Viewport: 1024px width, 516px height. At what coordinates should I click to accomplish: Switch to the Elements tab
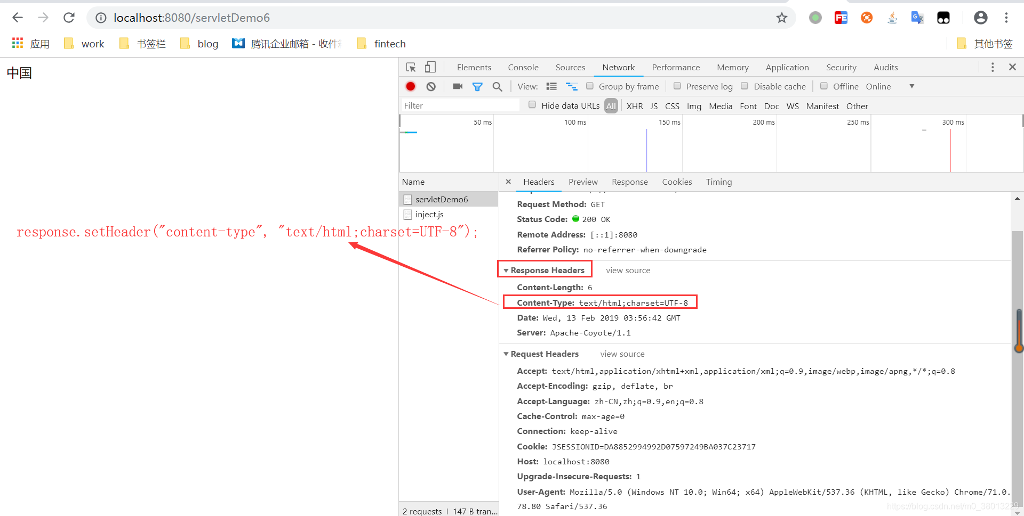coord(474,67)
